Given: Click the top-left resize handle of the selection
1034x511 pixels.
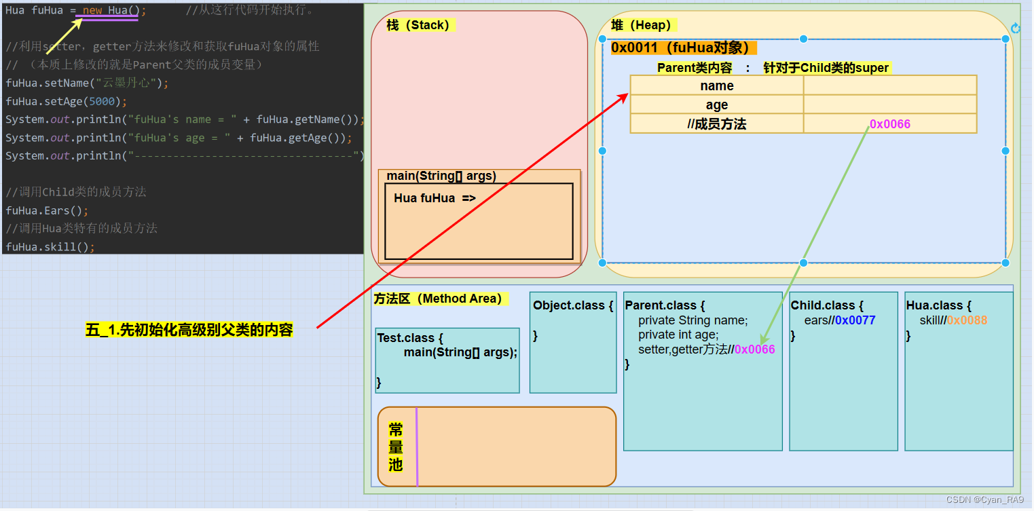Looking at the screenshot, I should (602, 39).
